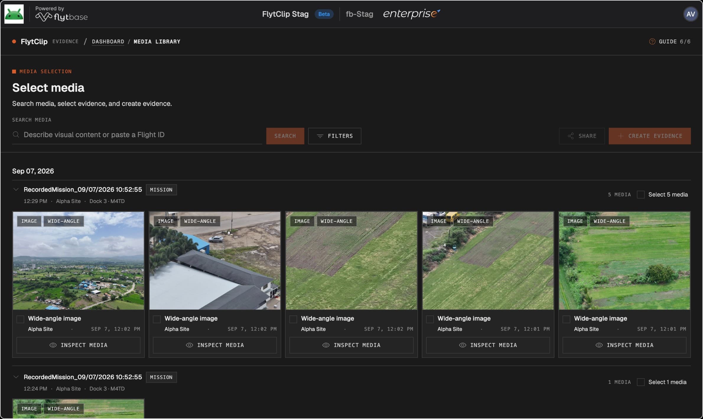Click the Search button

[285, 136]
